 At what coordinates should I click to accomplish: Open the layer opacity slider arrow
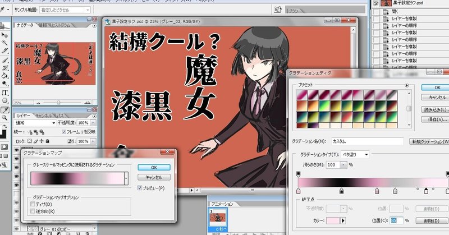93,122
